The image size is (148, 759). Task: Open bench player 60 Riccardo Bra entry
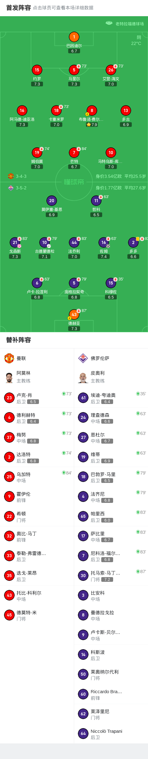[111, 694]
